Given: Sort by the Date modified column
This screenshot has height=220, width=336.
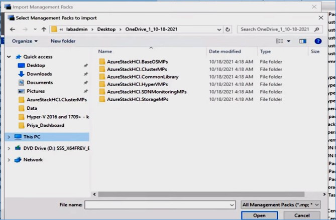Looking at the screenshot, I should point(225,52).
